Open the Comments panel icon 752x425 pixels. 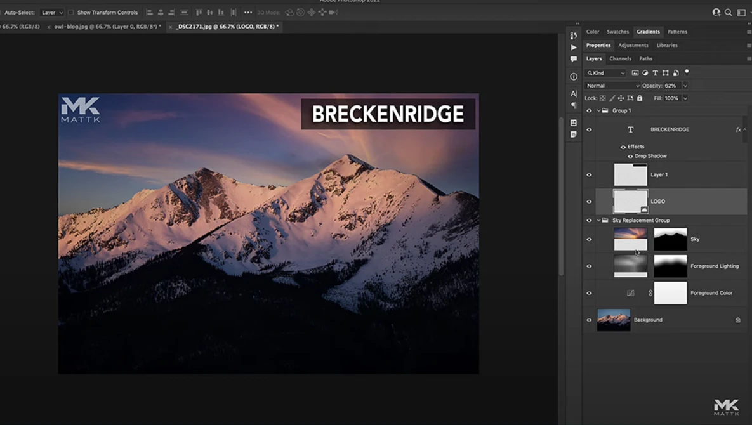pyautogui.click(x=574, y=59)
